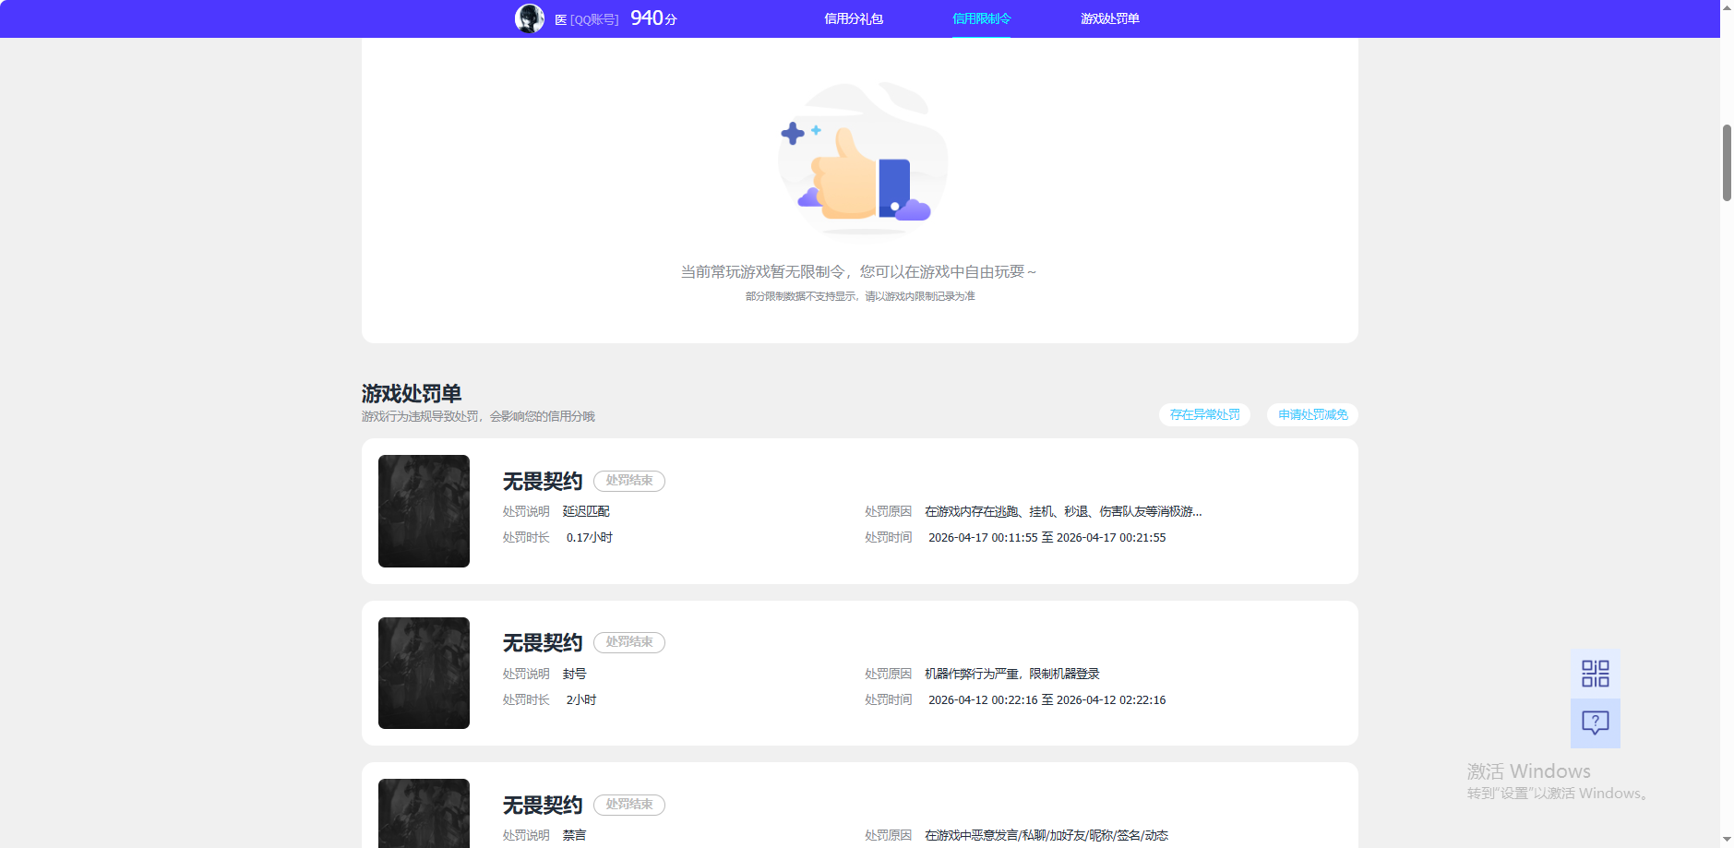Viewport: 1734px width, 848px height.
Task: Click the scrollbar down arrow
Action: pyautogui.click(x=1727, y=840)
